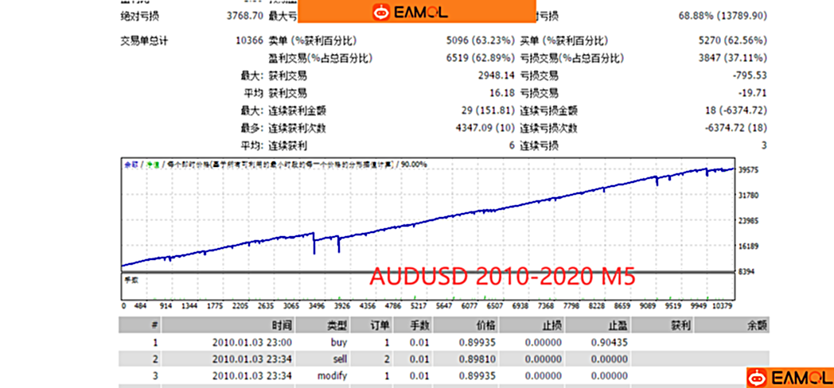
Task: Click the 时间 column header
Action: pos(281,324)
